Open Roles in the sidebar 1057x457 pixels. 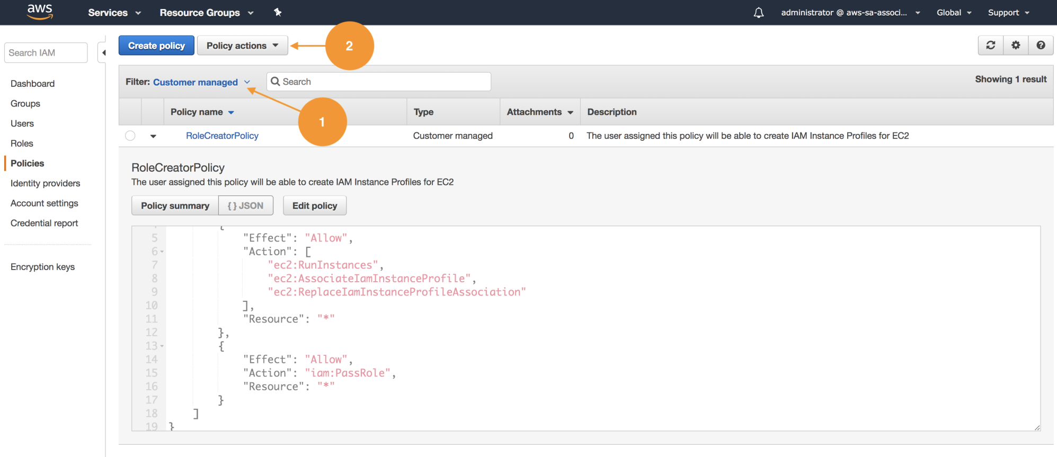[x=22, y=144]
